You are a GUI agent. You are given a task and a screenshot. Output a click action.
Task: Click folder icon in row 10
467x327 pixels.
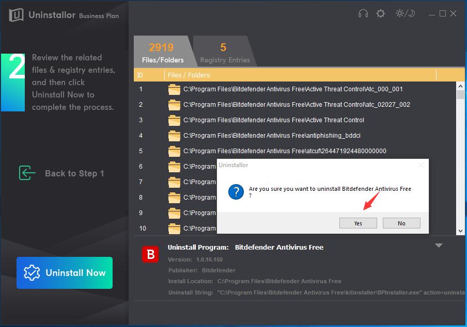(174, 228)
